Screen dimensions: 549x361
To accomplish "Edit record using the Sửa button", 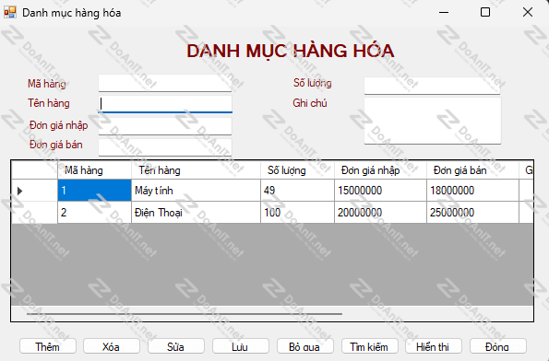I will (x=175, y=346).
